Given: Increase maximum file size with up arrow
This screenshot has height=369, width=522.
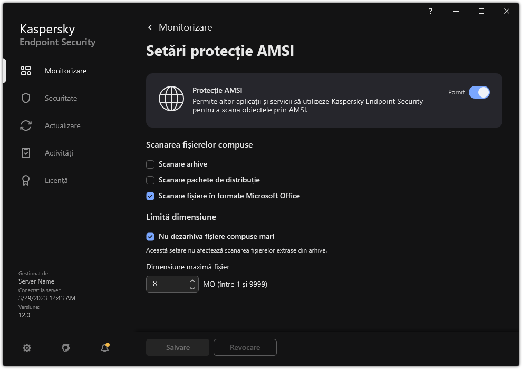Looking at the screenshot, I should click(192, 281).
